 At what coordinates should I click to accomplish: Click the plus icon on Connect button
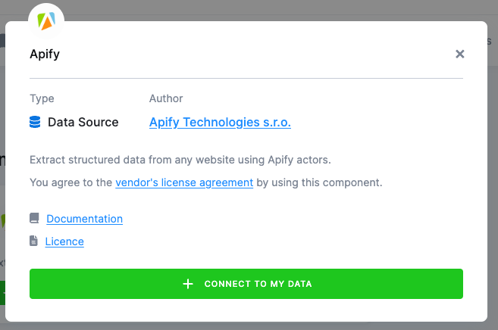coord(188,284)
